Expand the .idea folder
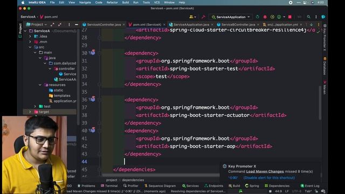The width and height of the screenshot is (345, 194). (x=30, y=36)
